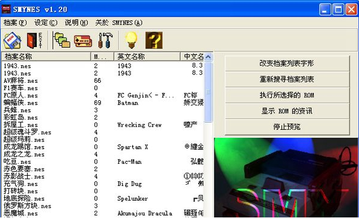Viewport: 359px width, 218px height.
Task: Click 重新搜寻档案列表 button
Action: [287, 79]
